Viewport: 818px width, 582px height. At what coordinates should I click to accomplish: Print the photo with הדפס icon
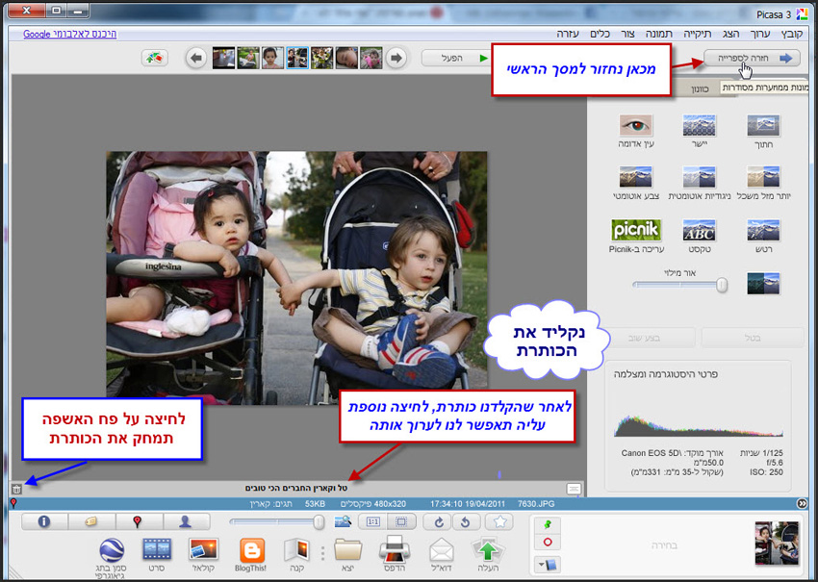tap(395, 549)
